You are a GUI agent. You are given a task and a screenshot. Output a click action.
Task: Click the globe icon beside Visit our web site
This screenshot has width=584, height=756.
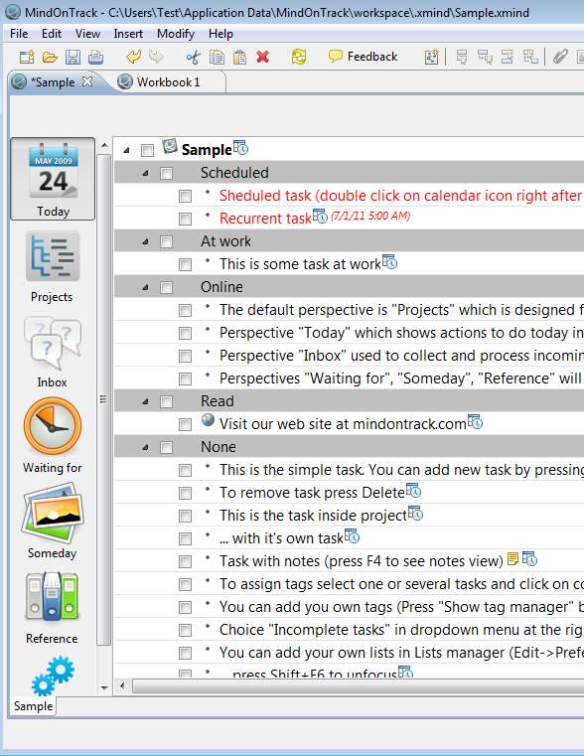coord(208,420)
